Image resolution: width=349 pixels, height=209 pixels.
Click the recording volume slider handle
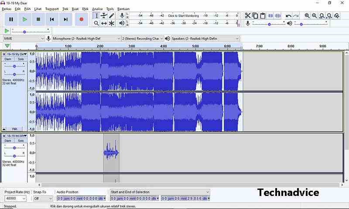269,24
